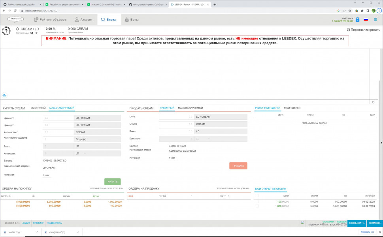Viewport: 383px width, 237px height.
Task: Open the round question mark help icon
Action: [x=6, y=31]
